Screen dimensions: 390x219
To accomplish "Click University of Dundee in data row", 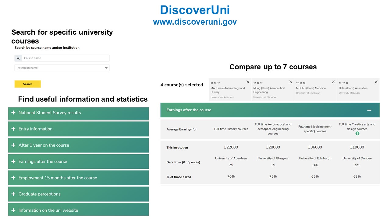I will pos(357,158).
